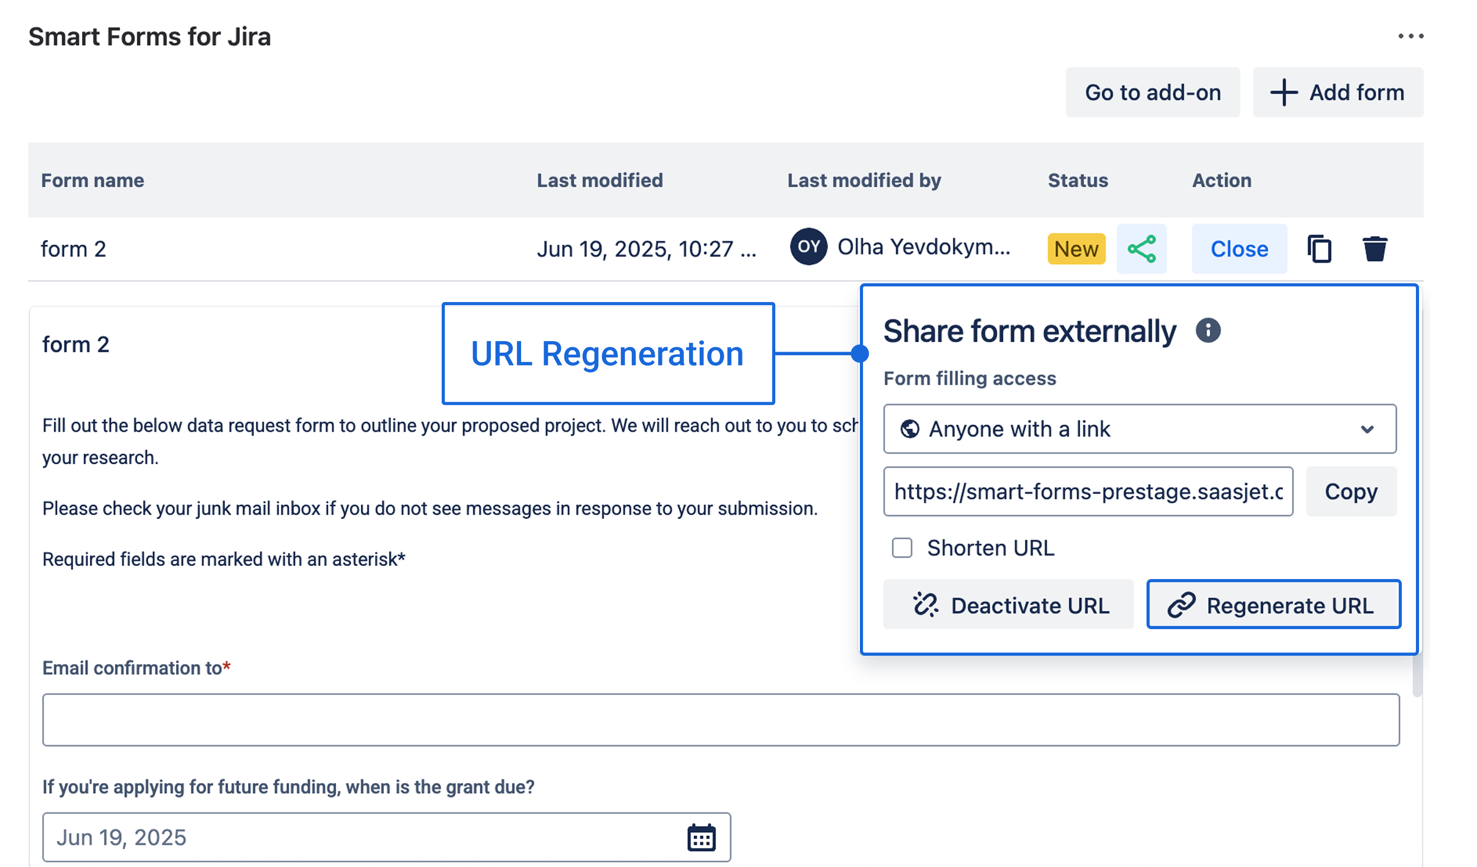Viewport: 1477px width, 867px height.
Task: Close the expanded form 2 preview
Action: (1239, 249)
